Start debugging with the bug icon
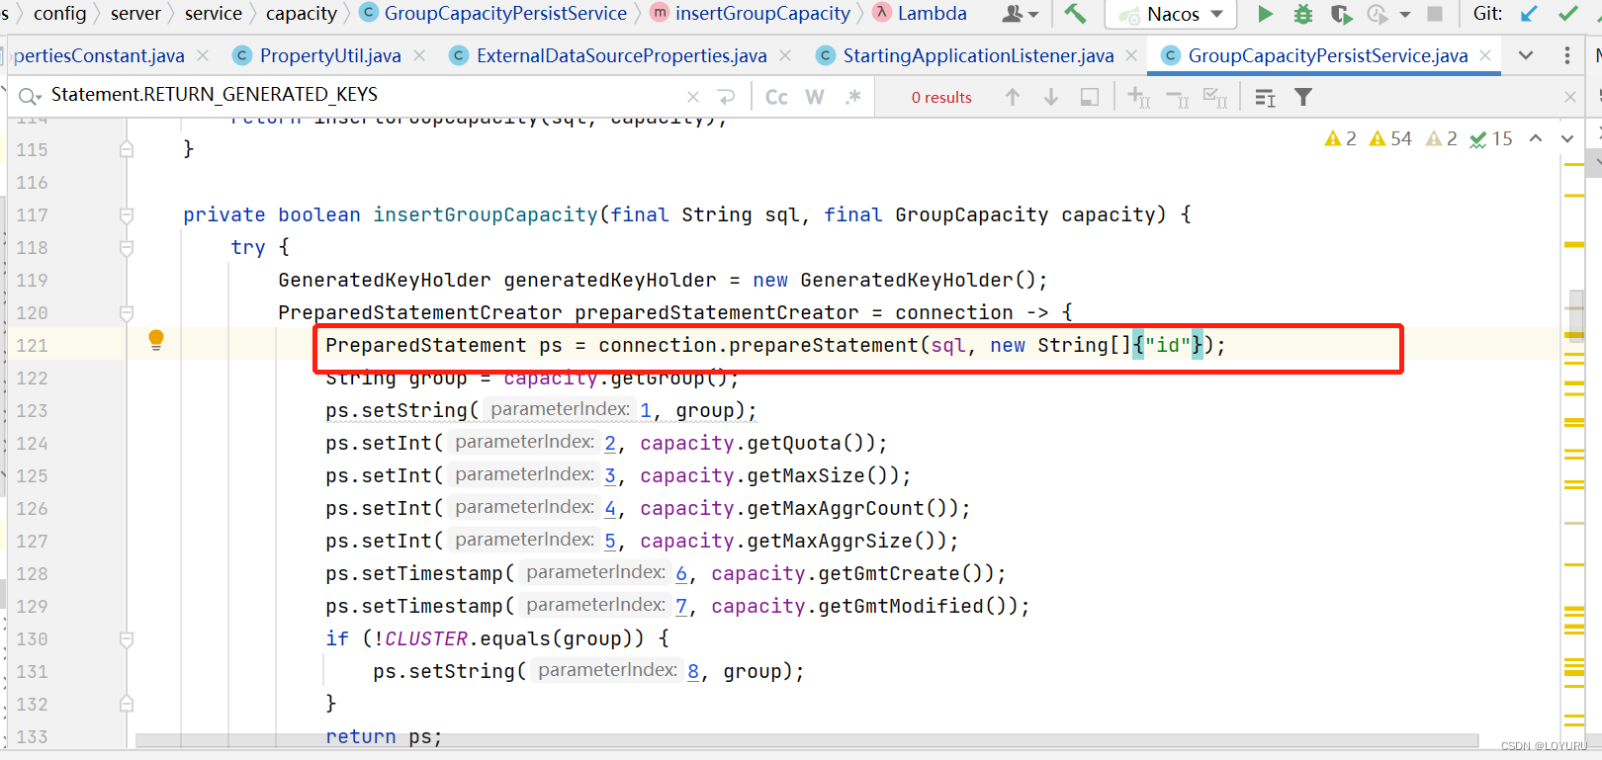 pos(1303,14)
